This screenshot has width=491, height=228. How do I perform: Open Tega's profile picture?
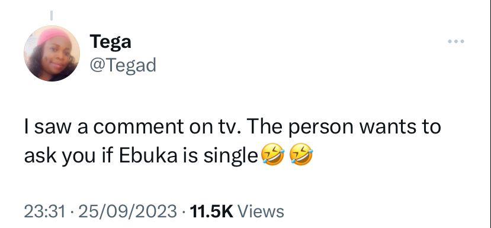[x=52, y=53]
